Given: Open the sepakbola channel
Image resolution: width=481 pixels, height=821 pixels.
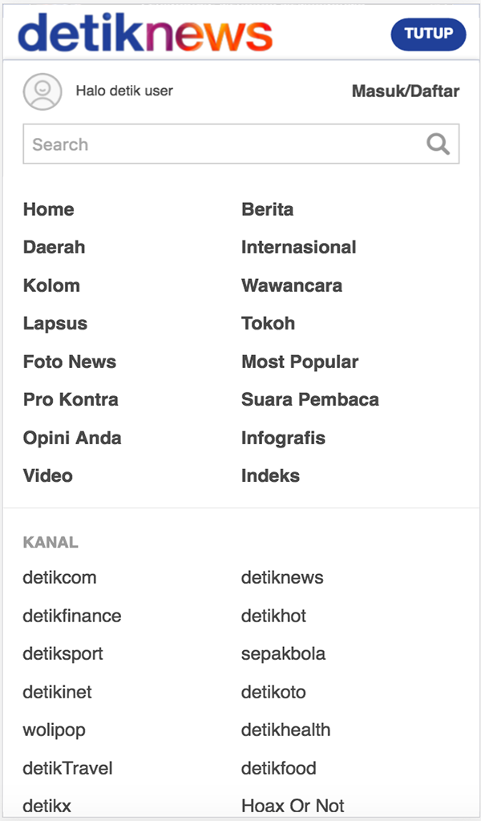Looking at the screenshot, I should (x=282, y=653).
